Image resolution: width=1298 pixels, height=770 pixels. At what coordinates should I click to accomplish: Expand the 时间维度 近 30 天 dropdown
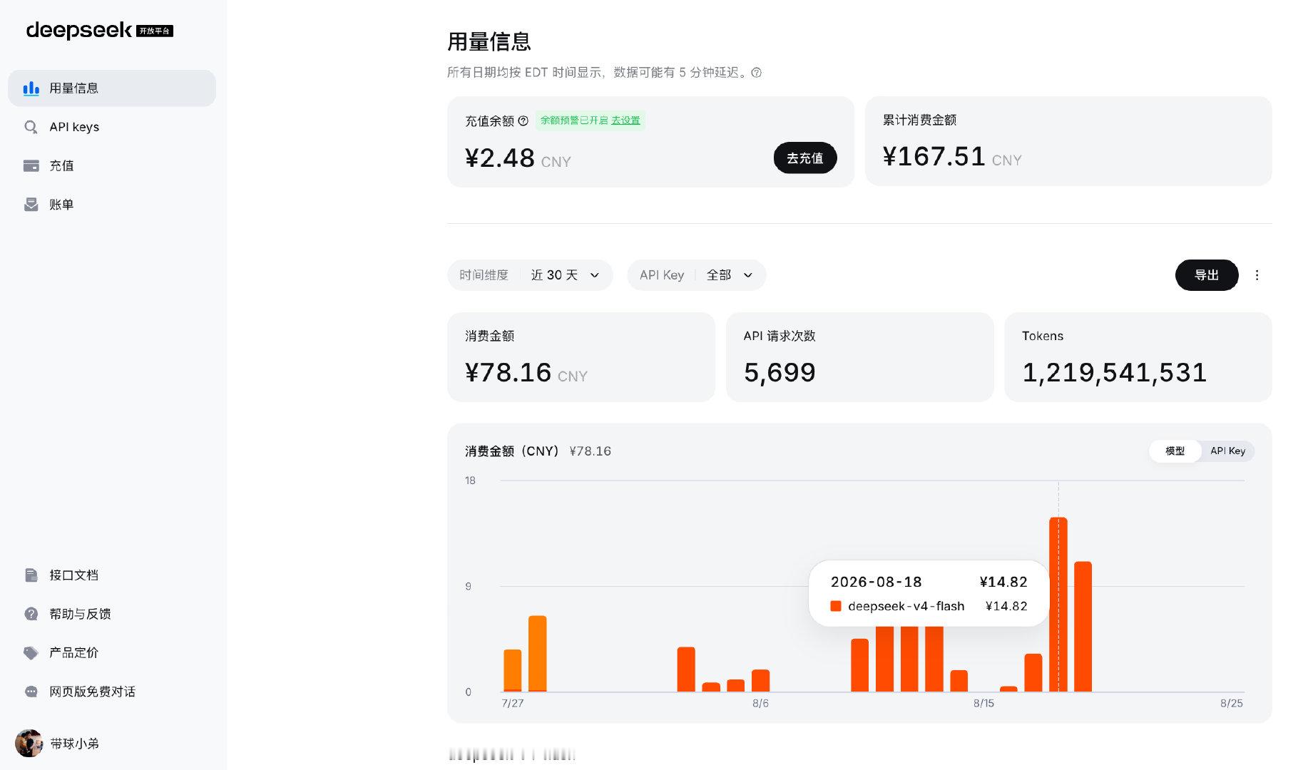pyautogui.click(x=530, y=275)
